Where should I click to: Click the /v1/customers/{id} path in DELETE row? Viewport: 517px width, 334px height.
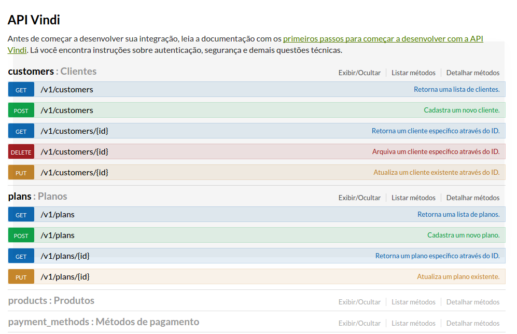tap(74, 151)
